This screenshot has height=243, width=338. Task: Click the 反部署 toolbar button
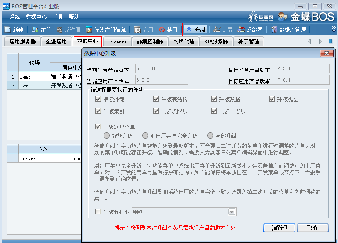click(x=250, y=30)
